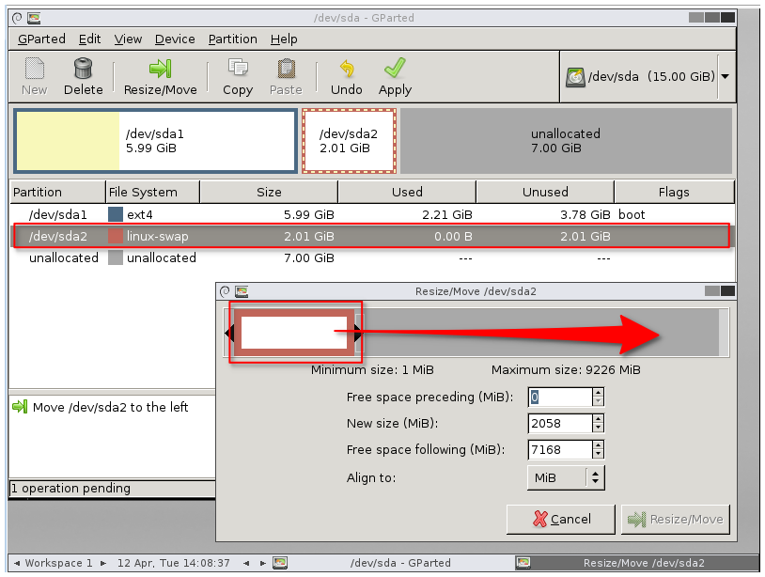Click the Delete trash can icon
This screenshot has height=577, width=765.
point(83,69)
